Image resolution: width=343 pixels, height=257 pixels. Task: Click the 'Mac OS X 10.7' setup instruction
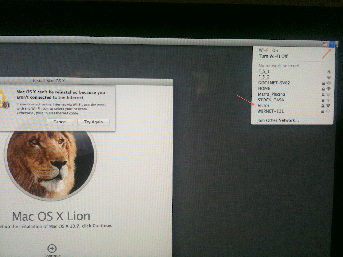coord(56,226)
